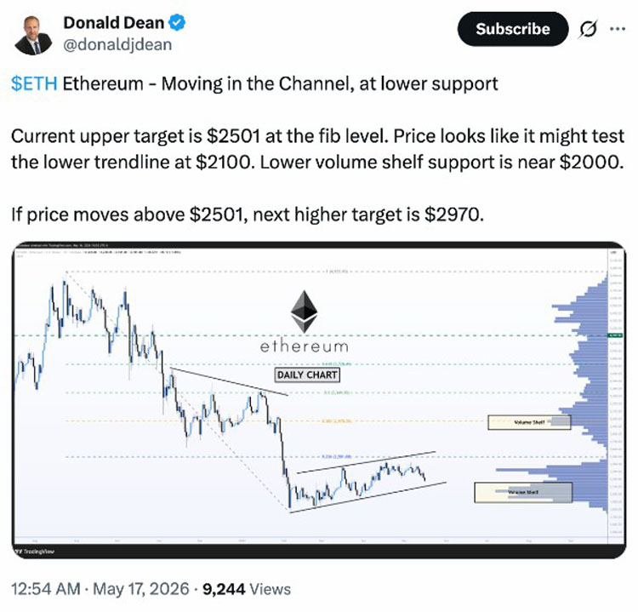Click the Grok slashed-circle icon
This screenshot has width=638, height=612.
pyautogui.click(x=588, y=29)
